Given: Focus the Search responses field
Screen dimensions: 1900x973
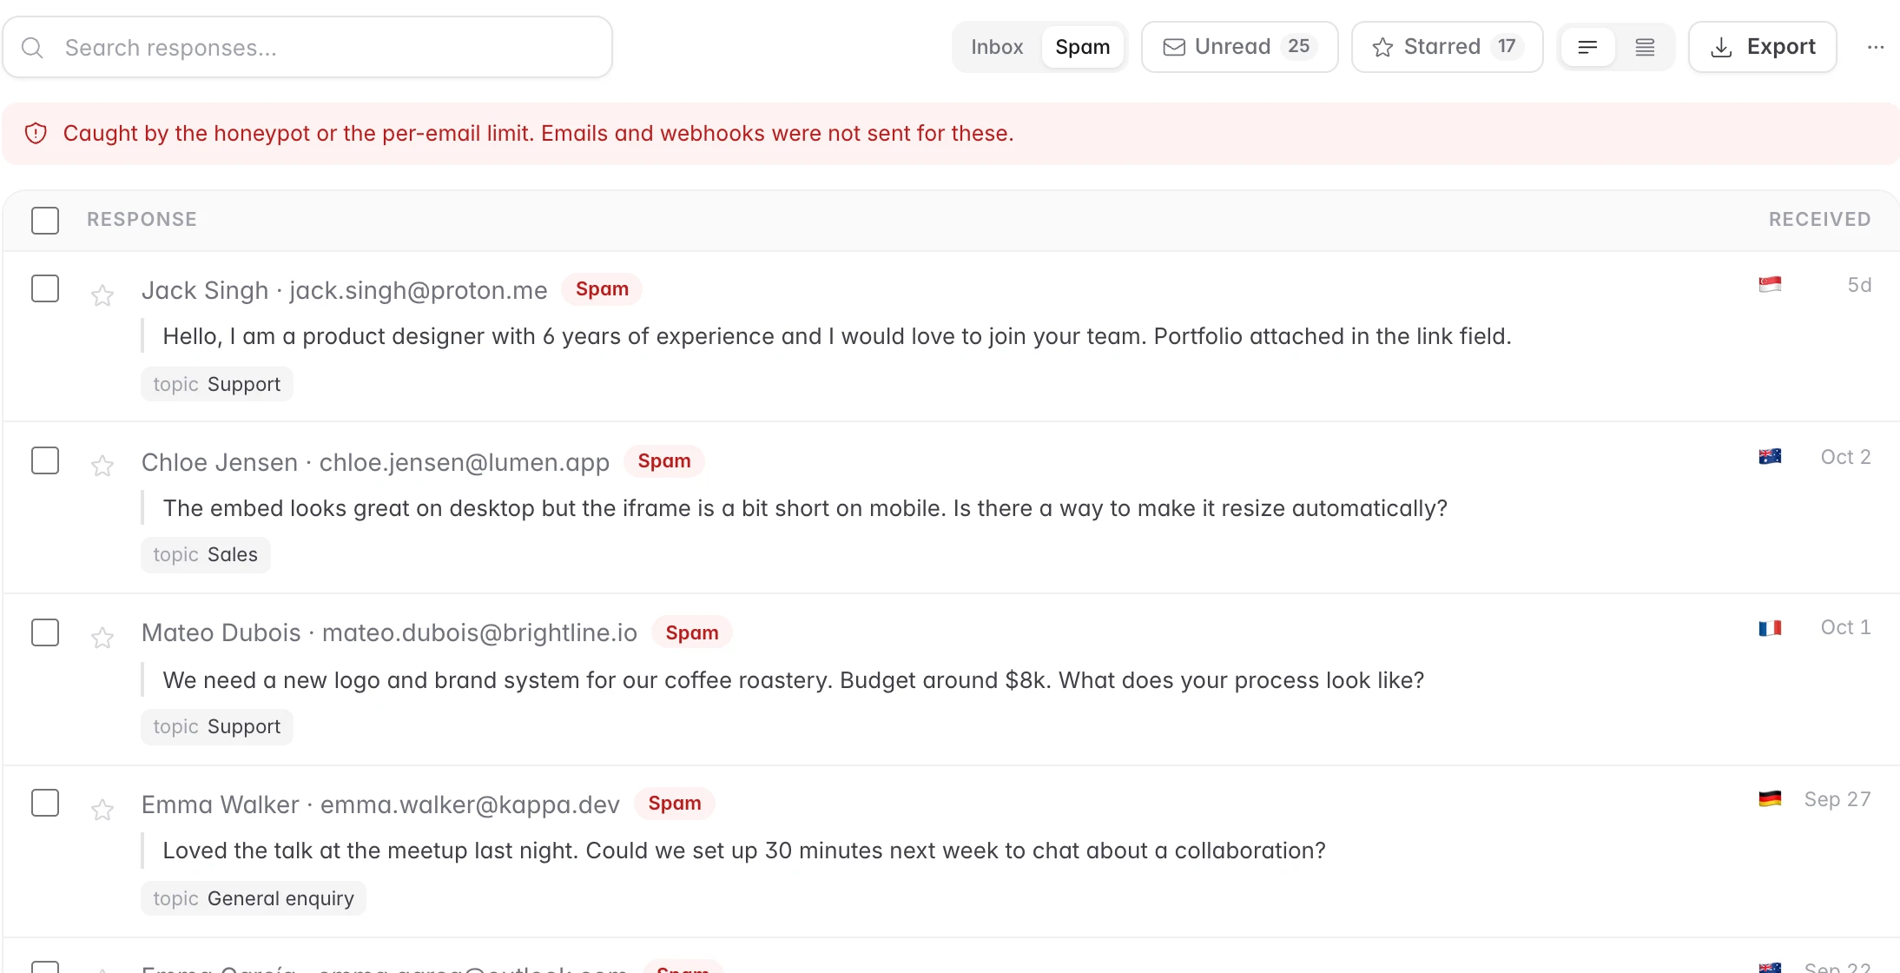Looking at the screenshot, I should pyautogui.click(x=307, y=48).
